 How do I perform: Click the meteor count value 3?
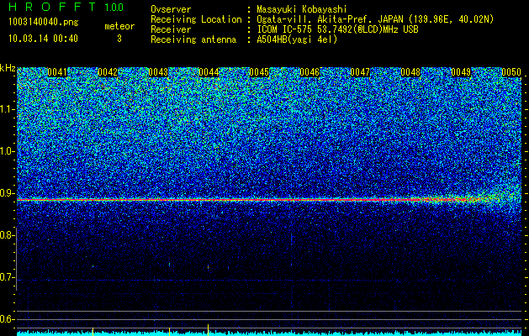click(119, 39)
